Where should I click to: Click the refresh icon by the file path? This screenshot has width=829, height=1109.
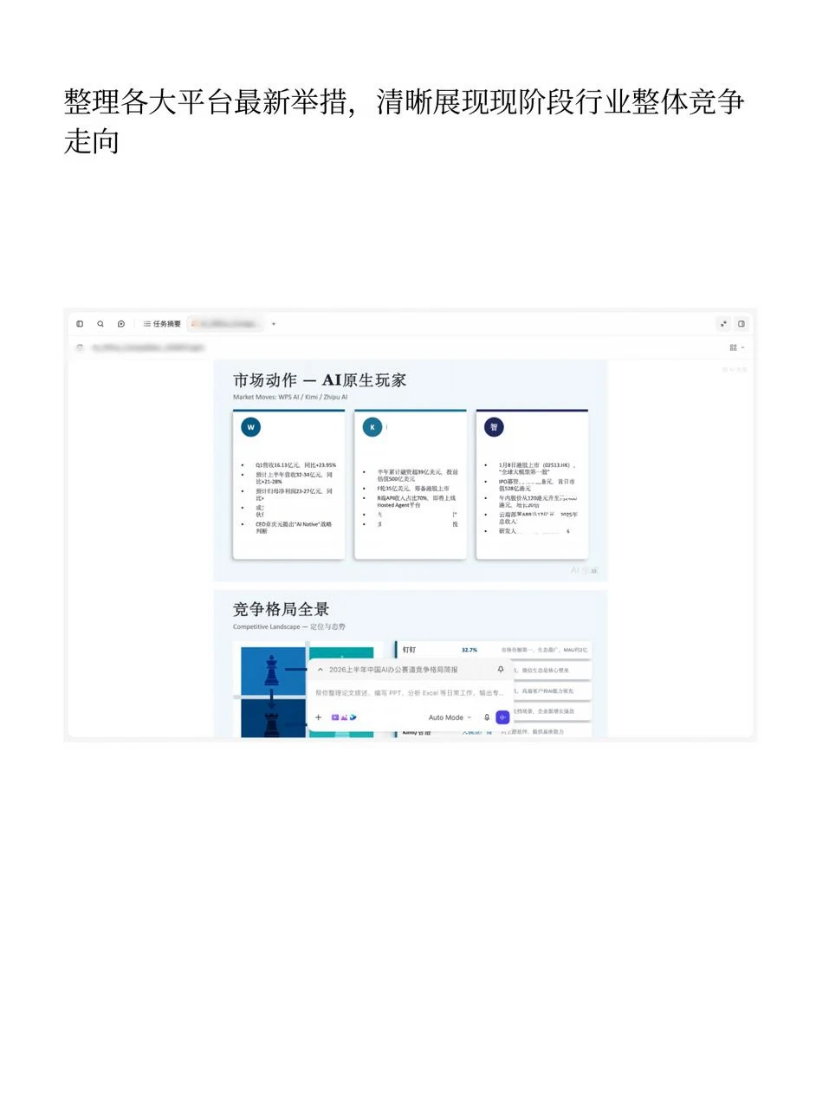coord(80,347)
